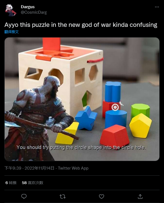
Task: Click the subtitle text about circle hole
Action: point(81,147)
